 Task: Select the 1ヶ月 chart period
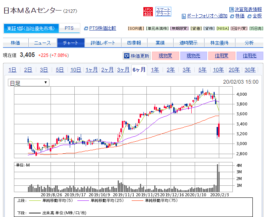[x=91, y=70]
